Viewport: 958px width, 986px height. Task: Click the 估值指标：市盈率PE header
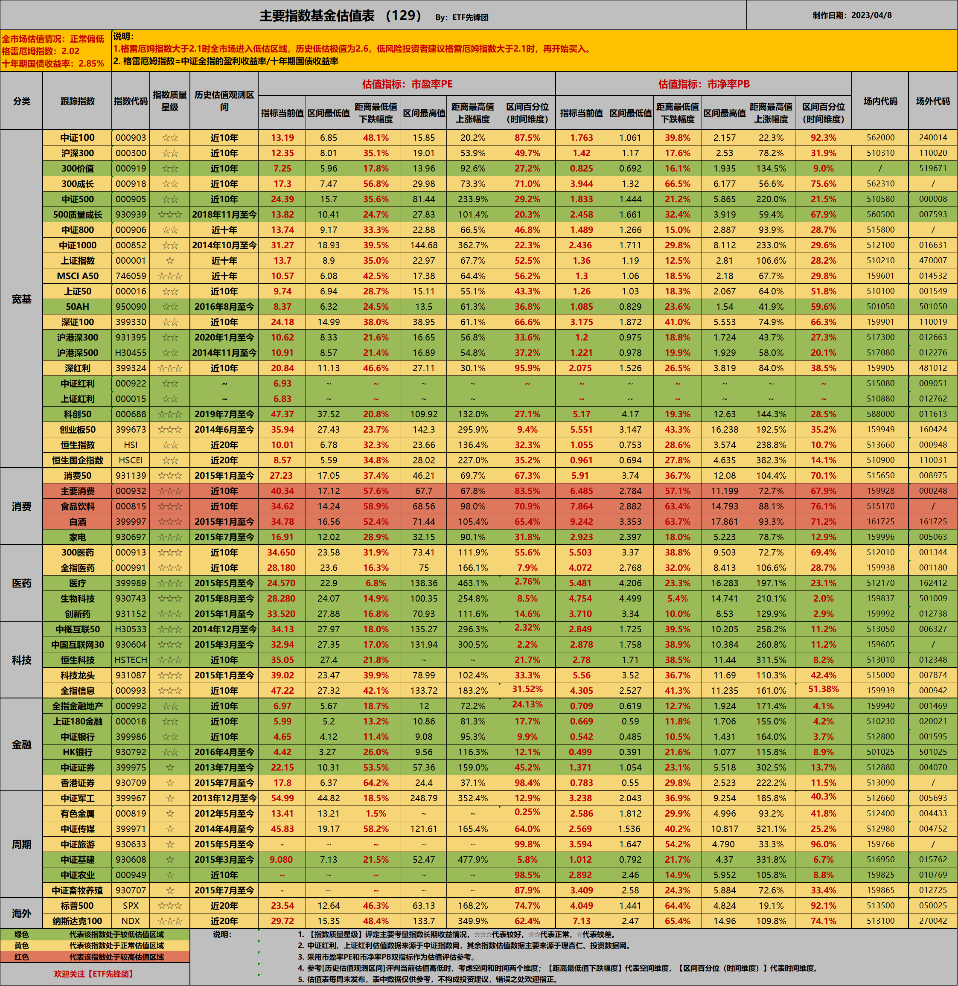point(407,84)
